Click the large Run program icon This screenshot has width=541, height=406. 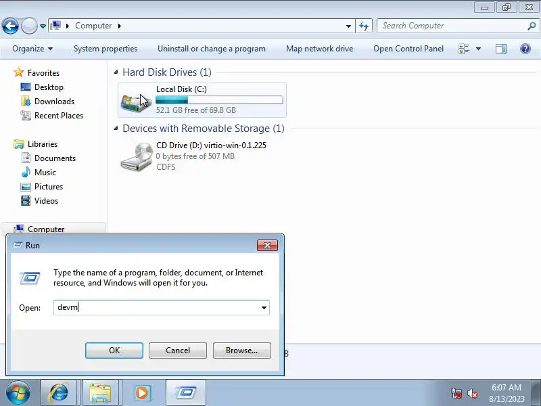(30, 278)
